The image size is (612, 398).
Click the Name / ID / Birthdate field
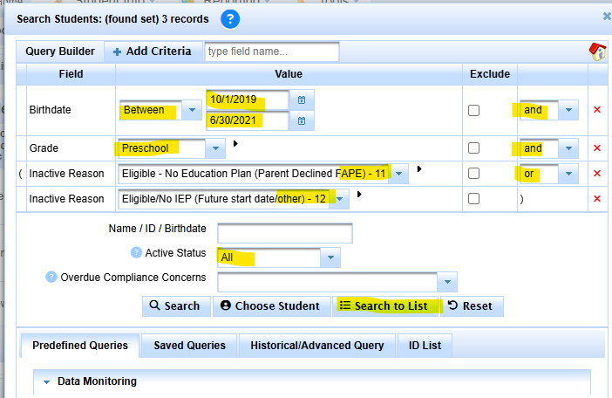point(284,233)
